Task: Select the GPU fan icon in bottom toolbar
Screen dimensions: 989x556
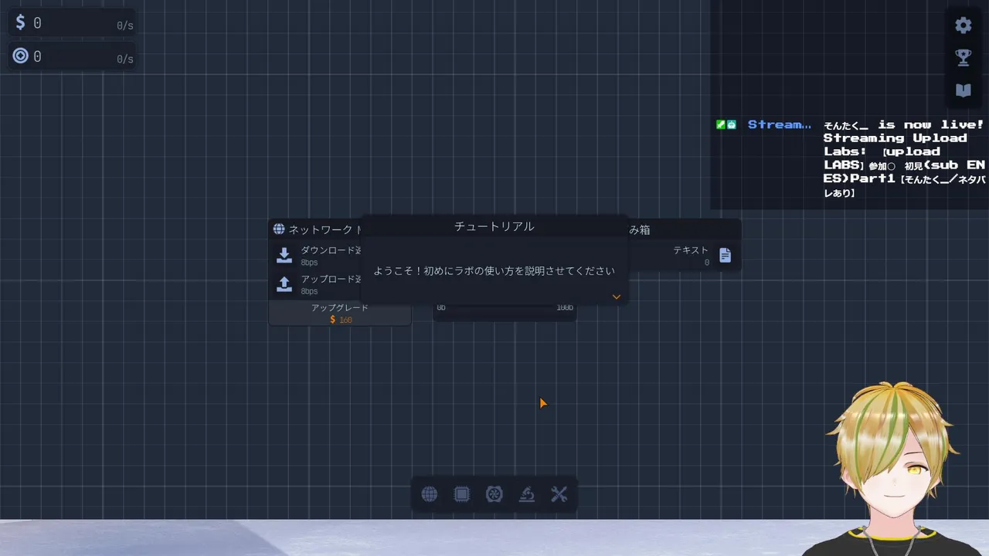Action: pyautogui.click(x=494, y=494)
